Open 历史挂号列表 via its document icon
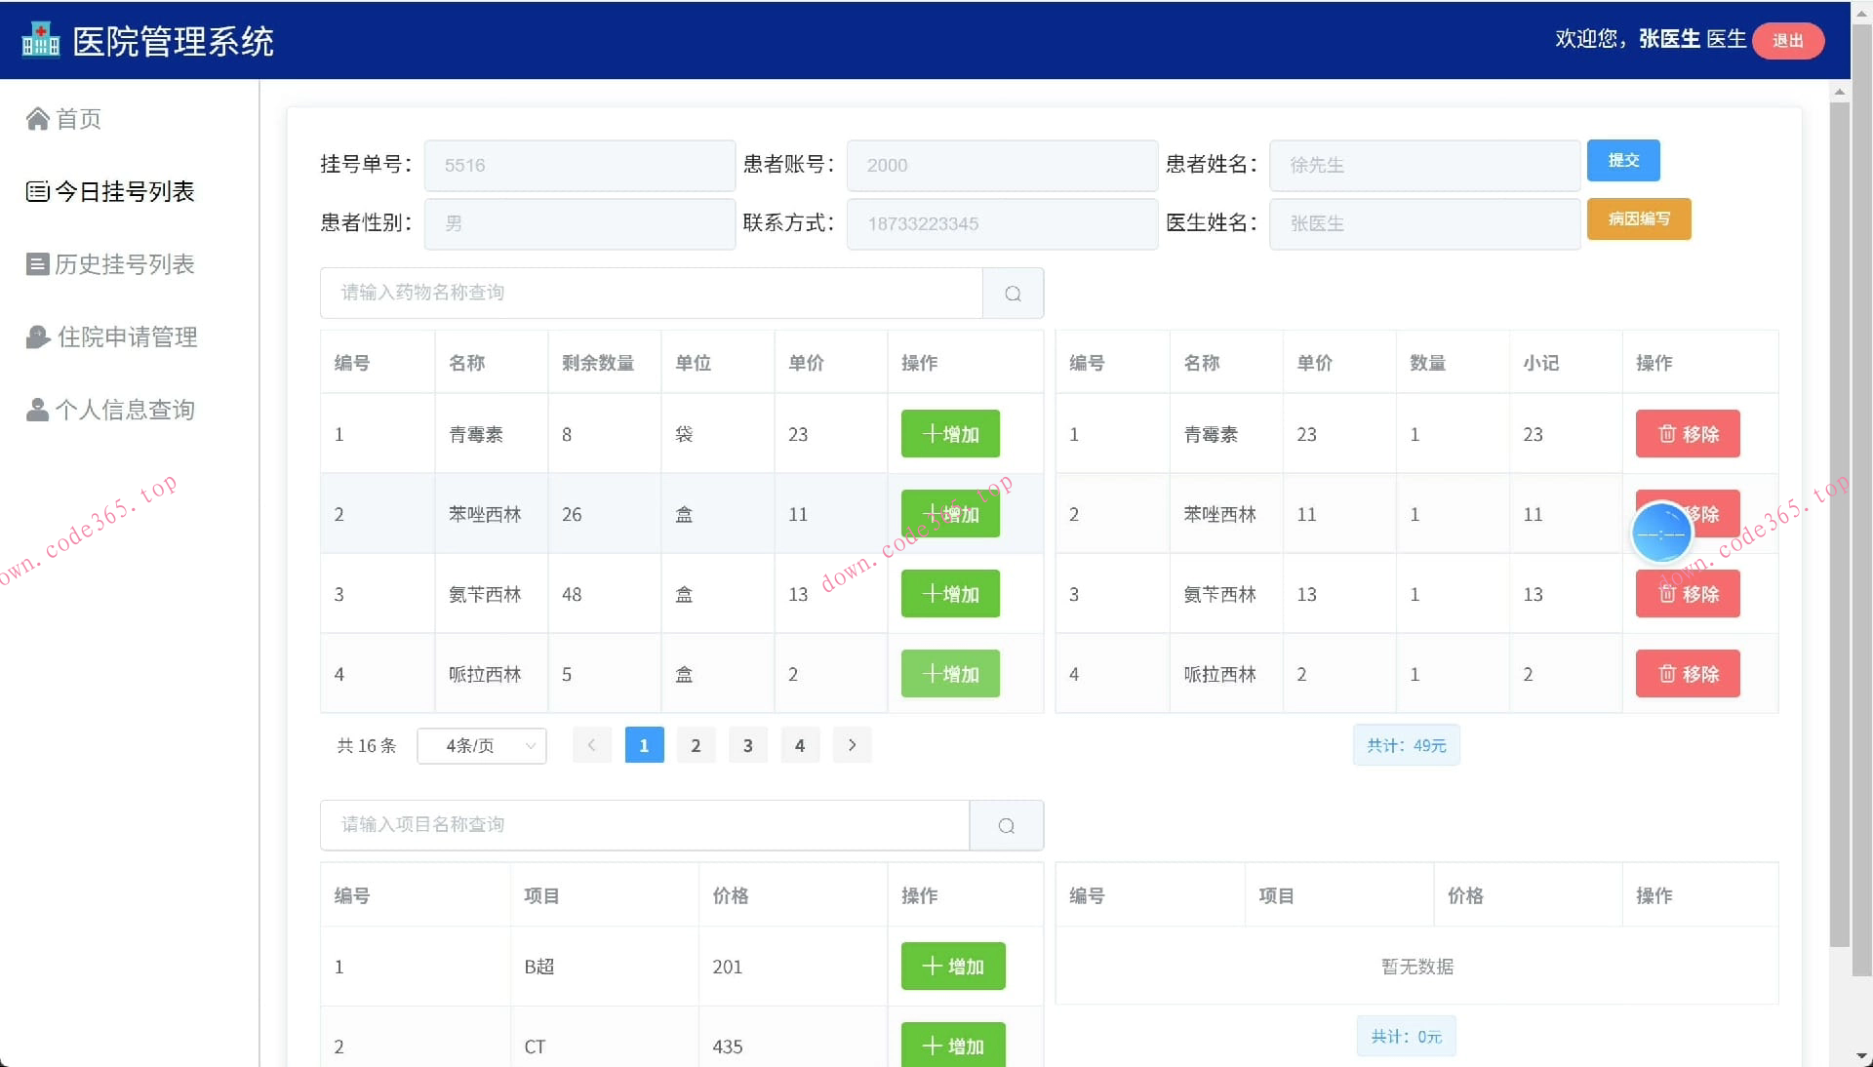The width and height of the screenshot is (1873, 1067). [x=36, y=263]
